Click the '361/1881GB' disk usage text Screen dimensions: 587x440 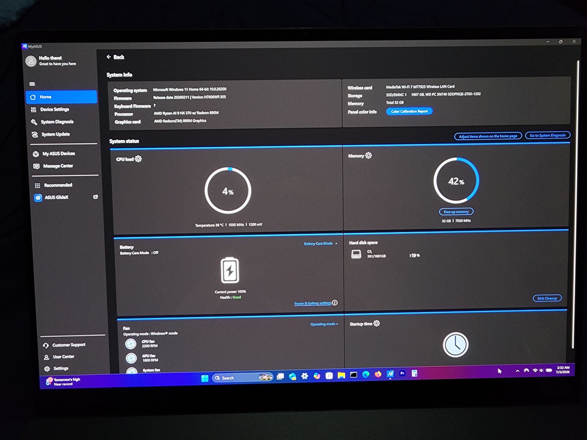[376, 256]
